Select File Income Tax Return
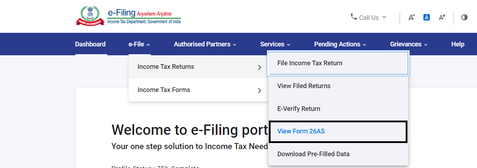This screenshot has height=168, width=477. tap(310, 63)
